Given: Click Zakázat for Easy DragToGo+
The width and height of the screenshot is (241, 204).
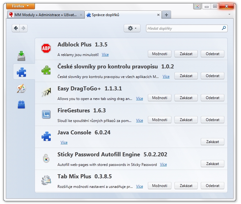Looking at the screenshot, I should [186, 98].
